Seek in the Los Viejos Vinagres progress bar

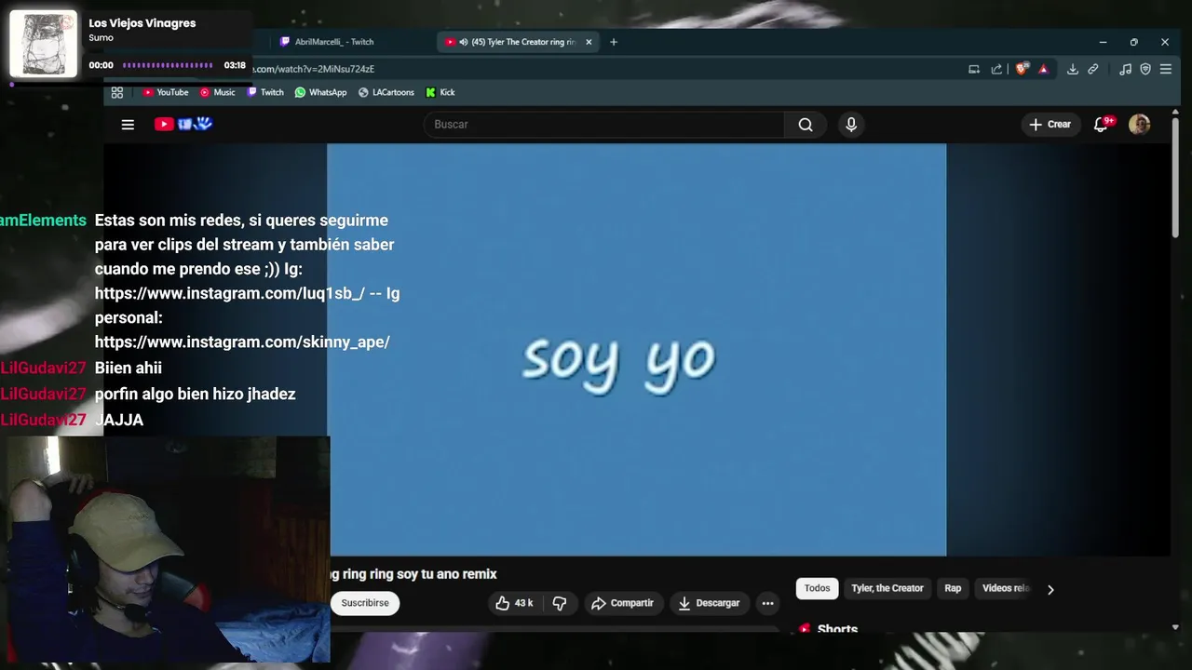(168, 65)
